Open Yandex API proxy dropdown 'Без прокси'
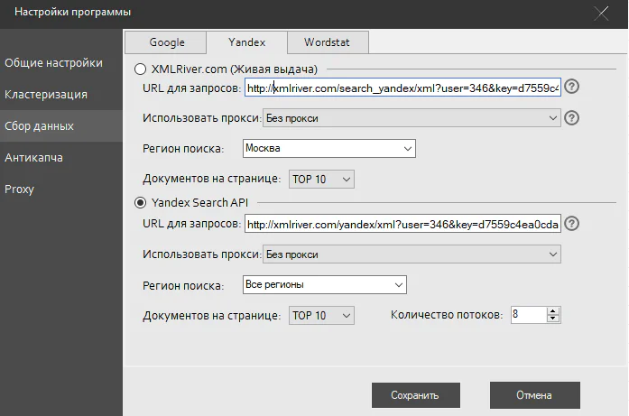Image resolution: width=629 pixels, height=416 pixels. pos(412,254)
